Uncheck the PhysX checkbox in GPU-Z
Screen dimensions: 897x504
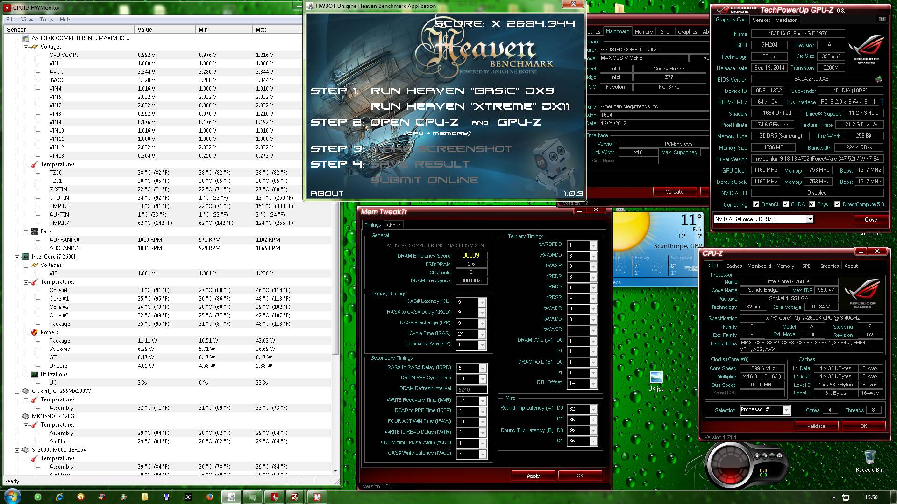pyautogui.click(x=812, y=204)
